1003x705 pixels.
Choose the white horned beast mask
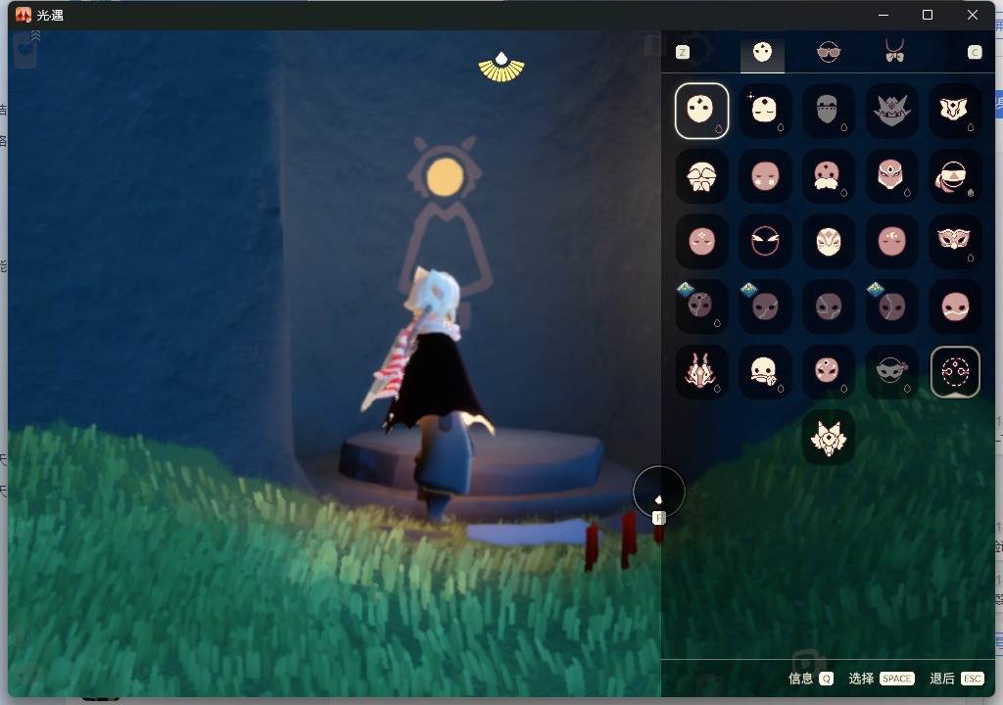955,111
